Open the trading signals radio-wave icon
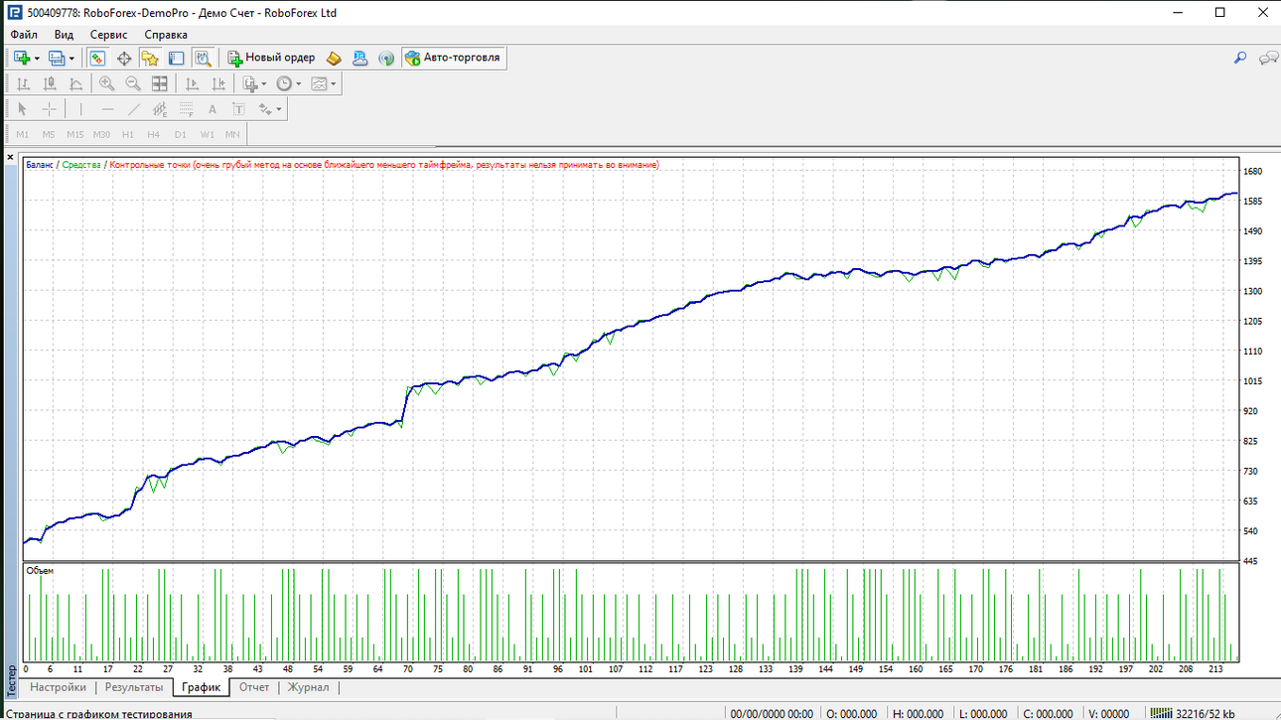 coord(386,58)
